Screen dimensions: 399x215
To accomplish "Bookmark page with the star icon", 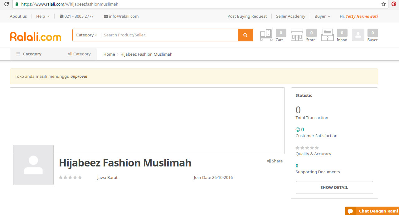I will point(383,4).
